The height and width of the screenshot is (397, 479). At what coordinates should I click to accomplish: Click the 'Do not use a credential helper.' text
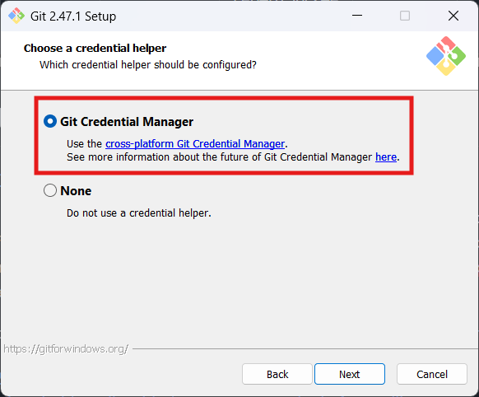click(x=139, y=213)
